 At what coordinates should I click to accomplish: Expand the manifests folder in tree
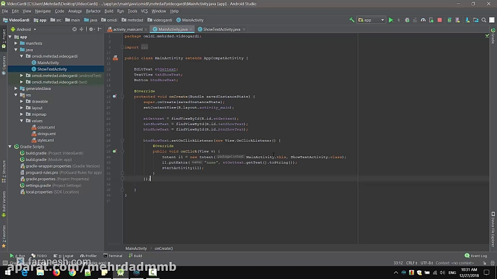point(16,43)
